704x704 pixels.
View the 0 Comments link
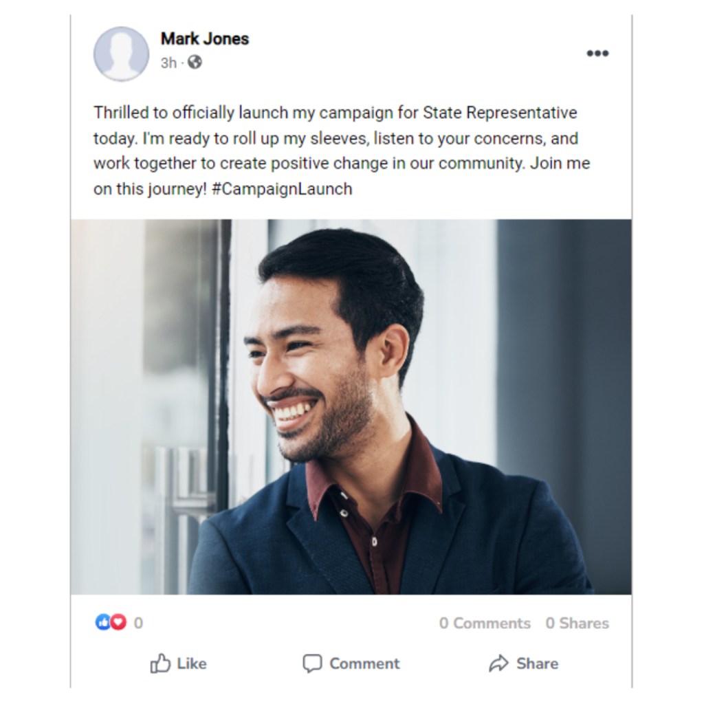485,623
